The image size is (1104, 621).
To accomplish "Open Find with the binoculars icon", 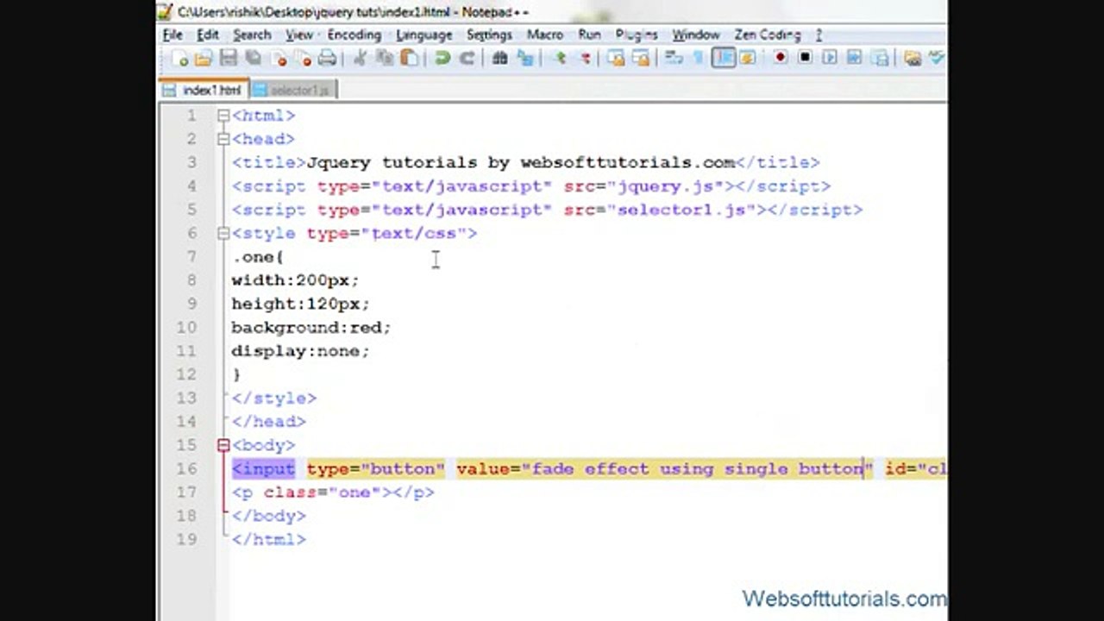I will click(499, 59).
